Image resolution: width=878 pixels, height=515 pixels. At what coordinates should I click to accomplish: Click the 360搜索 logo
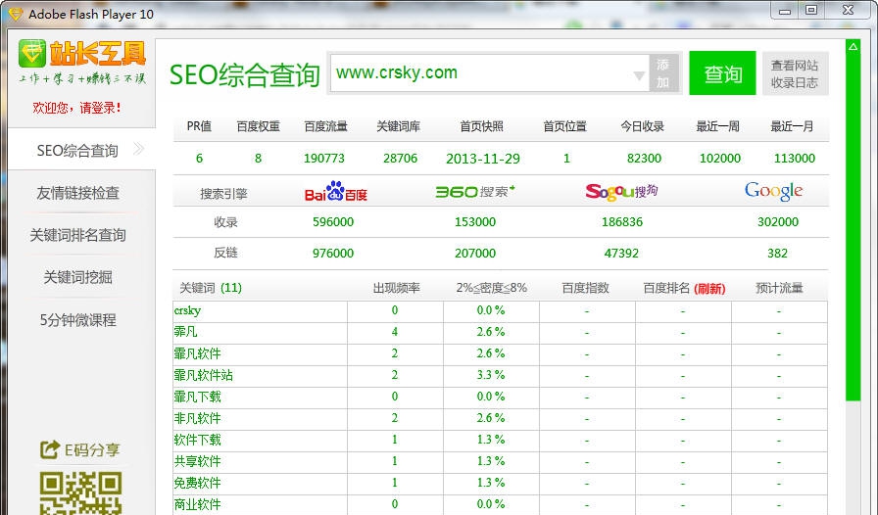(475, 192)
